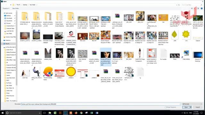Select My Photo folder in sidebar
The image size is (205, 115).
tap(9, 83)
